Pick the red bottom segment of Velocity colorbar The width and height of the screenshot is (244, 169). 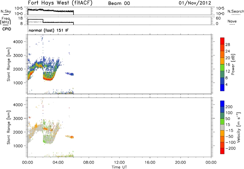click(x=222, y=151)
